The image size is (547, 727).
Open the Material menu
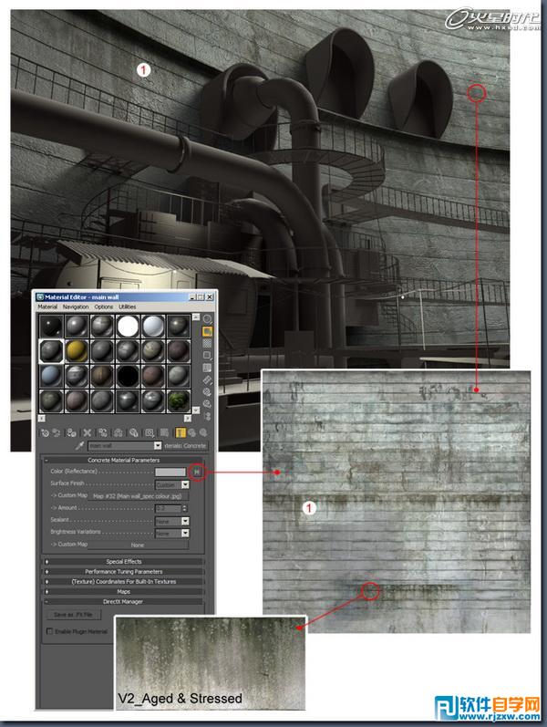tap(47, 307)
